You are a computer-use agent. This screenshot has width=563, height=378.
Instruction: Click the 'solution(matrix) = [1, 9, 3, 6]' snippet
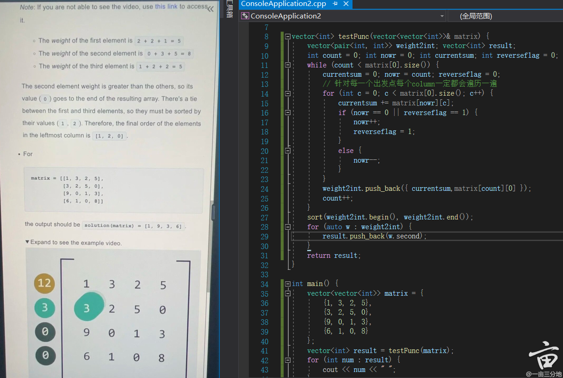[134, 226]
